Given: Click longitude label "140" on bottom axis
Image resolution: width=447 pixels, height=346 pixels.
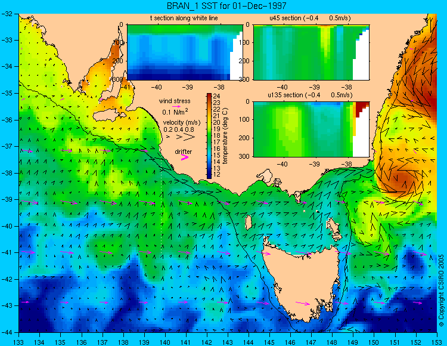Looking at the screenshot, I should coord(164,342).
